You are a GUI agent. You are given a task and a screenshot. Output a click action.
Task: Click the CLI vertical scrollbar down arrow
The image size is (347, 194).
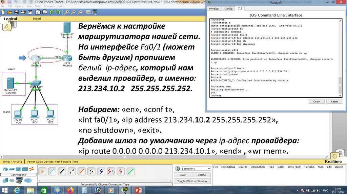340,95
